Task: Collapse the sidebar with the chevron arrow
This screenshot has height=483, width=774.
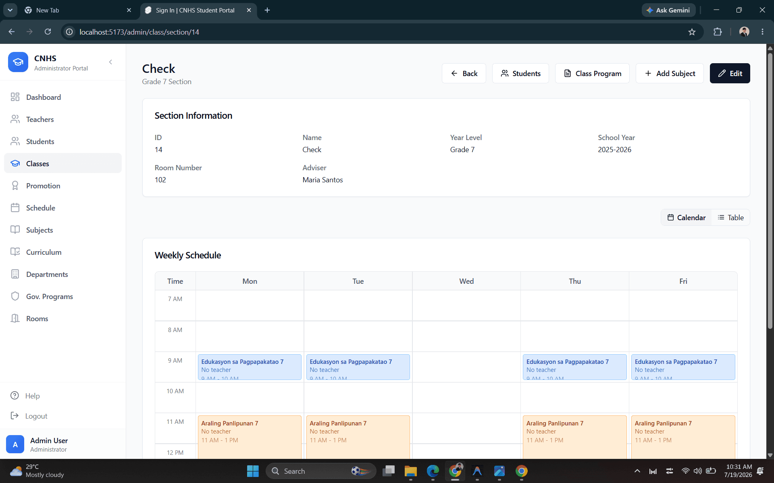Action: coord(110,62)
